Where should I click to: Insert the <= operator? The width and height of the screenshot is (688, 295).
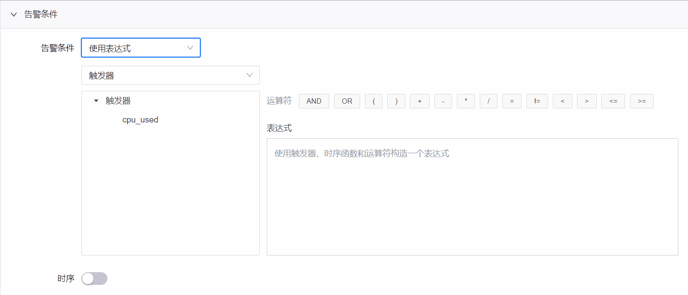point(613,101)
